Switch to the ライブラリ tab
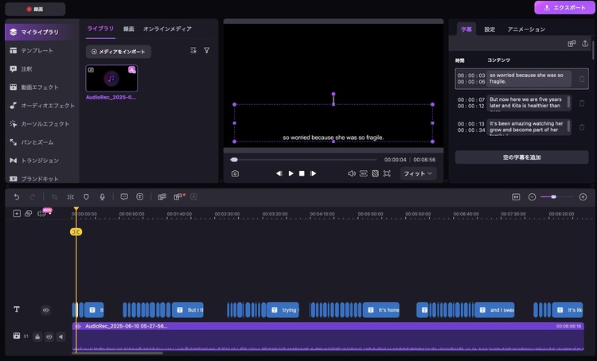 click(100, 29)
